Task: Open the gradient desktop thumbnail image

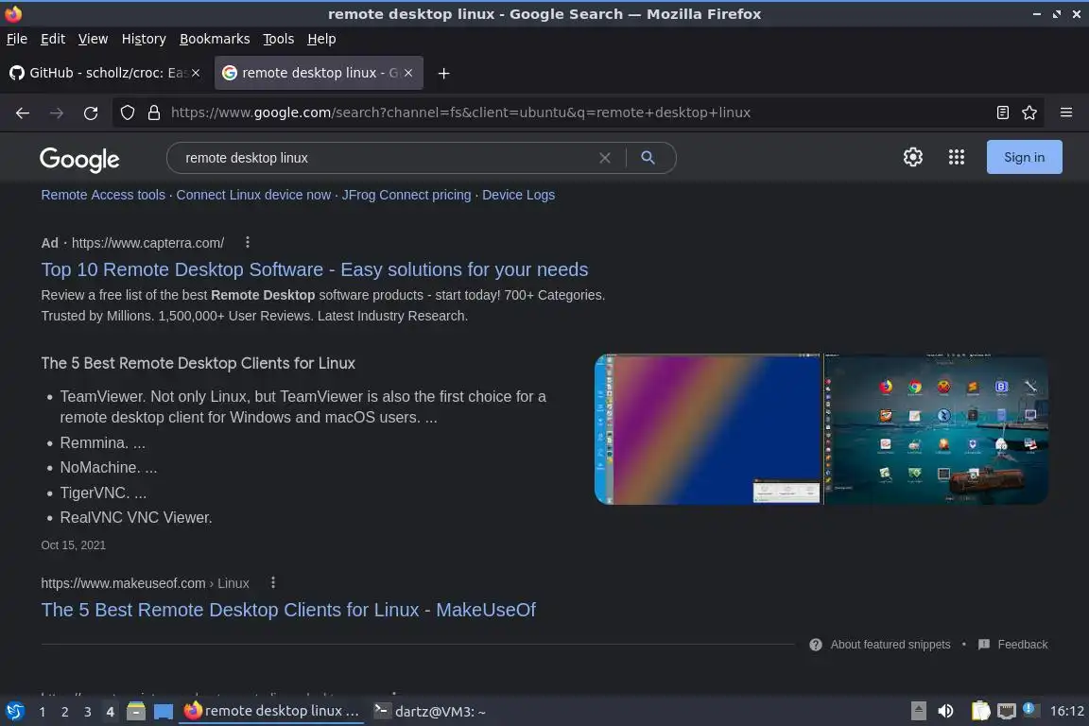Action: (x=708, y=428)
